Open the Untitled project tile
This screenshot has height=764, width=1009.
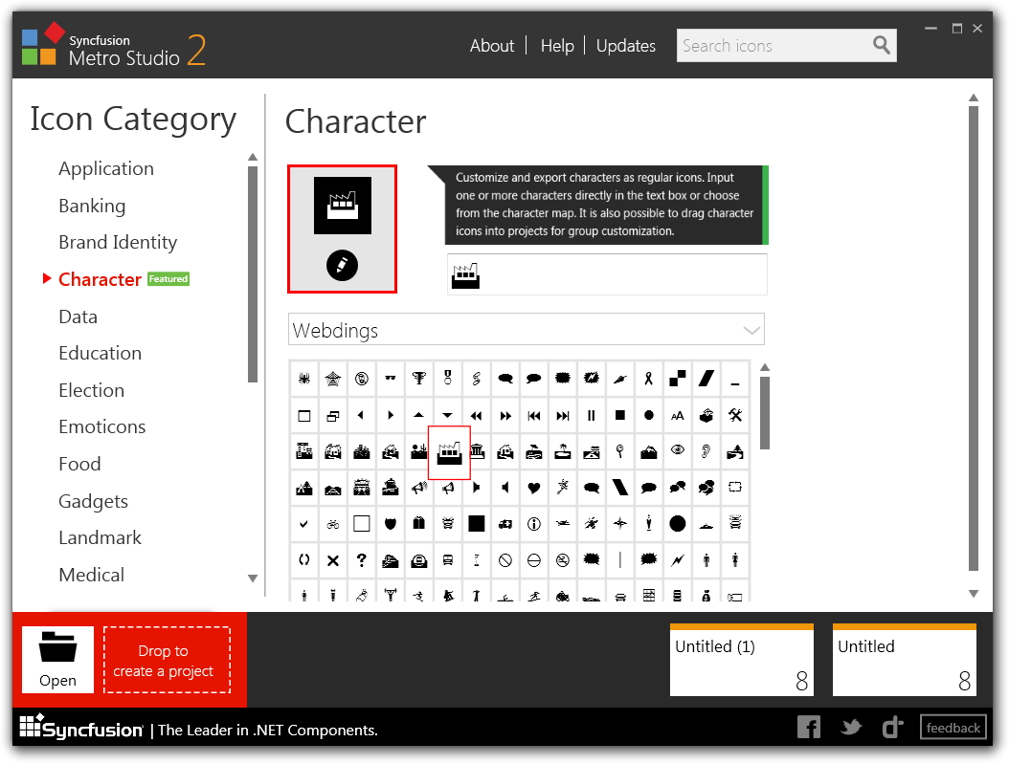pyautogui.click(x=905, y=660)
